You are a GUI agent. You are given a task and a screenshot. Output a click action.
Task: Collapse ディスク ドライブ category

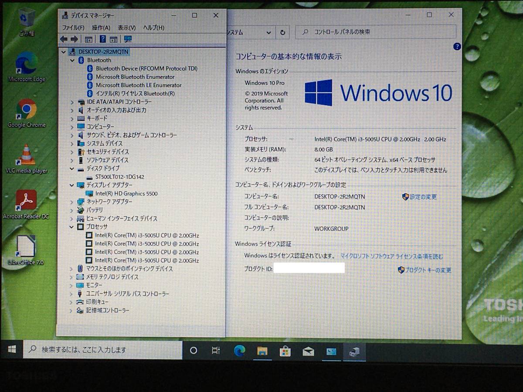coord(72,169)
